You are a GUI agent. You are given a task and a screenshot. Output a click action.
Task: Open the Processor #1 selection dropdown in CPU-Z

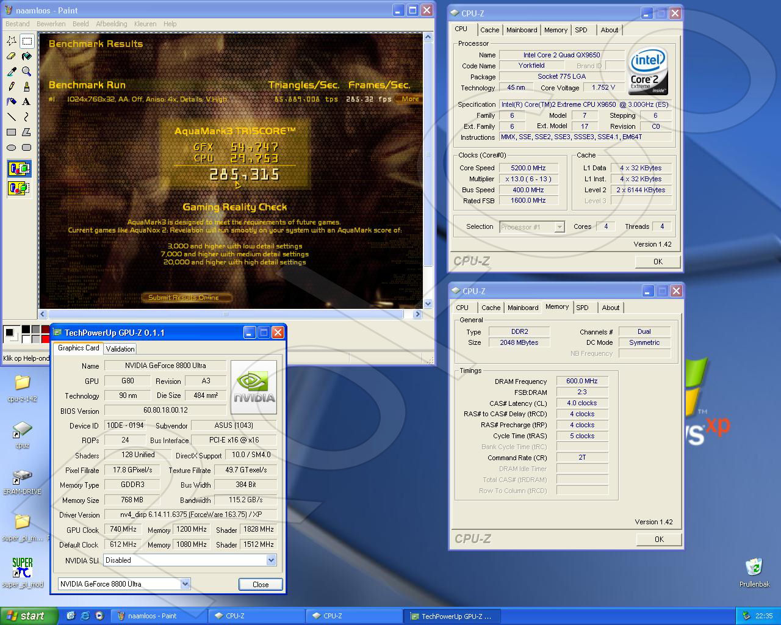(559, 227)
